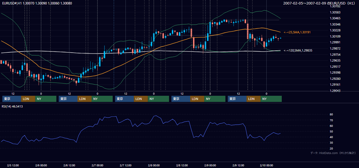Click the 2/8 12:00 time label
359x168 pixels.
click(182, 165)
